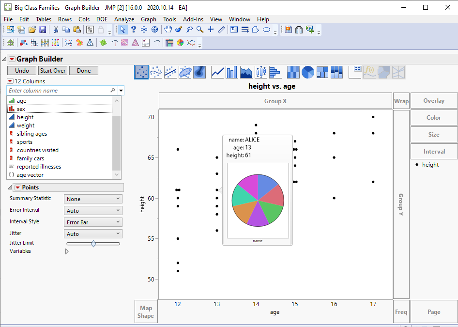Select the Lasso tool
The image size is (458, 327).
[x=190, y=30]
